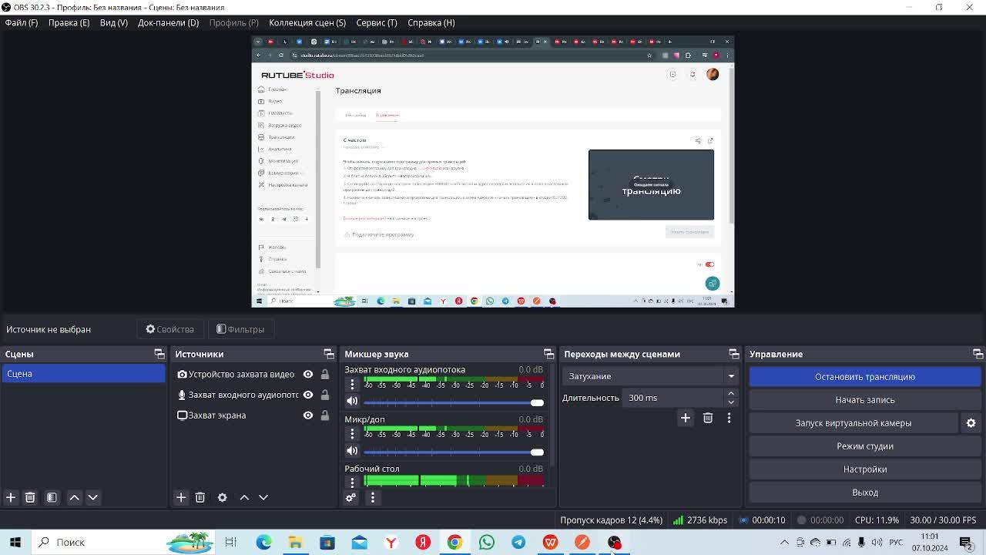The width and height of the screenshot is (986, 555).
Task: Decrease transition duration with down arrow
Action: [x=731, y=402]
